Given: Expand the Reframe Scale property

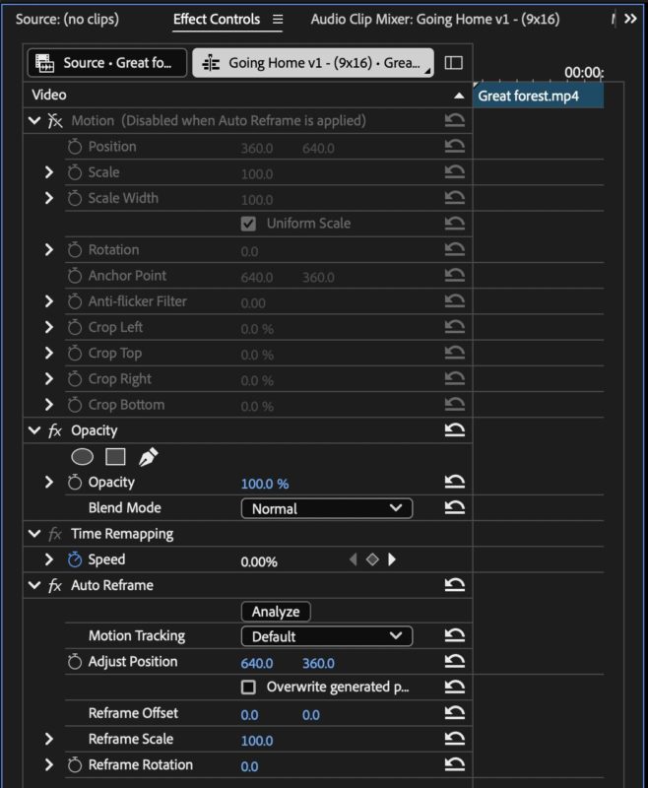Looking at the screenshot, I should 48,739.
